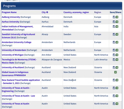Save New Zealand Travel bubble application program

(114, 80)
